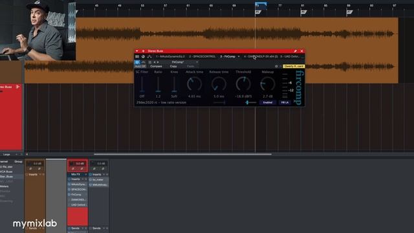This screenshot has width=414, height=233.
Task: Click the Stereo Buss track output icon
Action: pos(17,87)
